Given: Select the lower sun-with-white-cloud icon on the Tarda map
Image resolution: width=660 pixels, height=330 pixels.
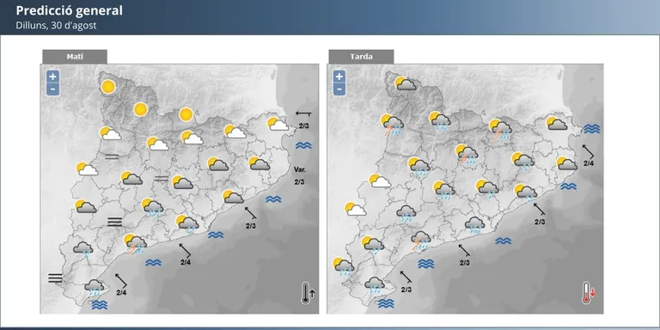Looking at the screenshot, I should pyautogui.click(x=356, y=209).
